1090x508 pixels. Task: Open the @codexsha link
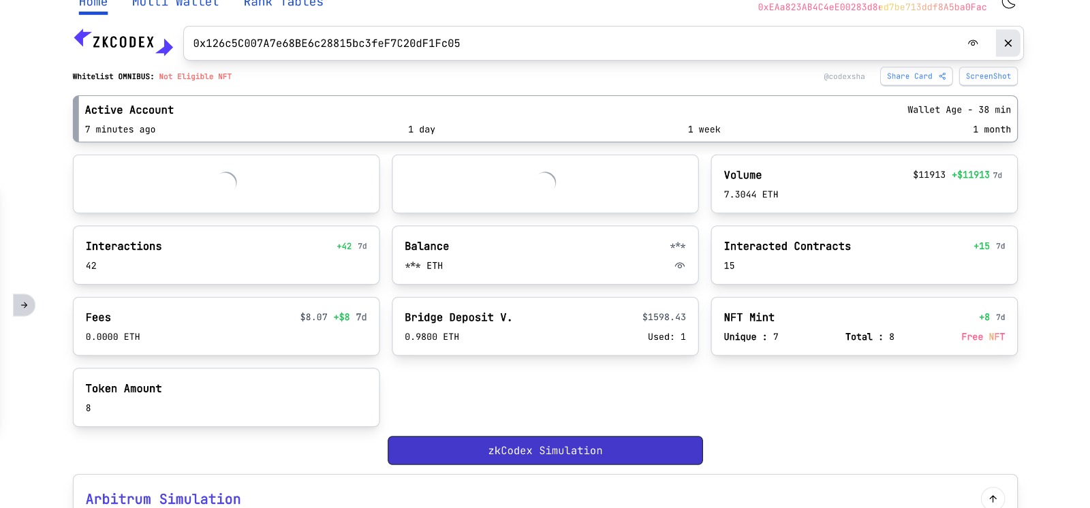click(x=844, y=77)
